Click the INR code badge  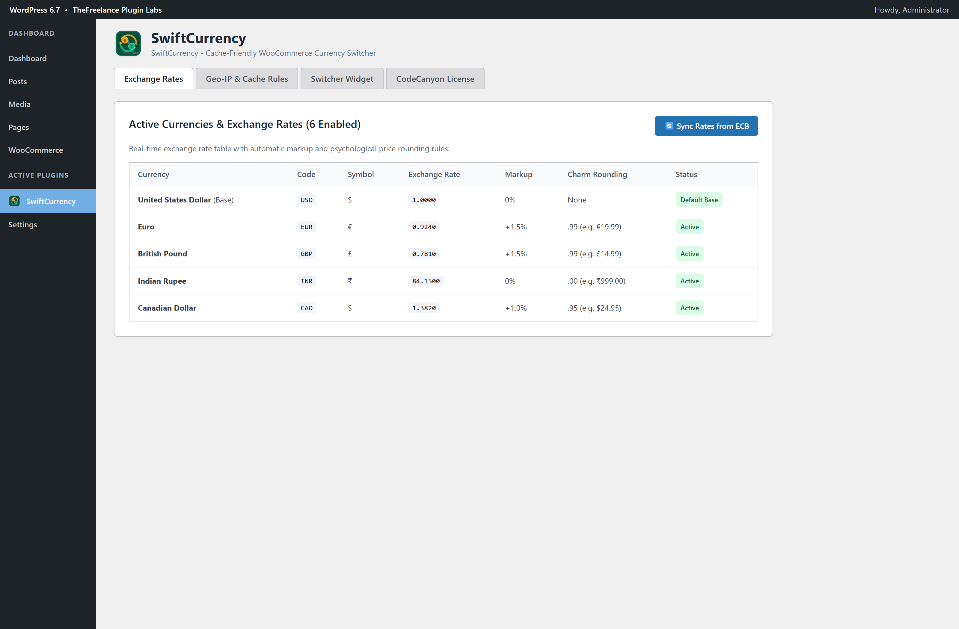tap(306, 281)
